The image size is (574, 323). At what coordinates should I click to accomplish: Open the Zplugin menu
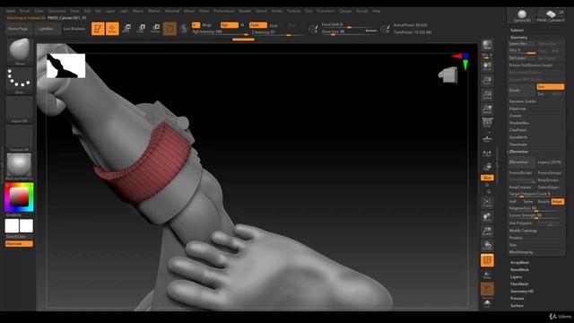point(345,11)
